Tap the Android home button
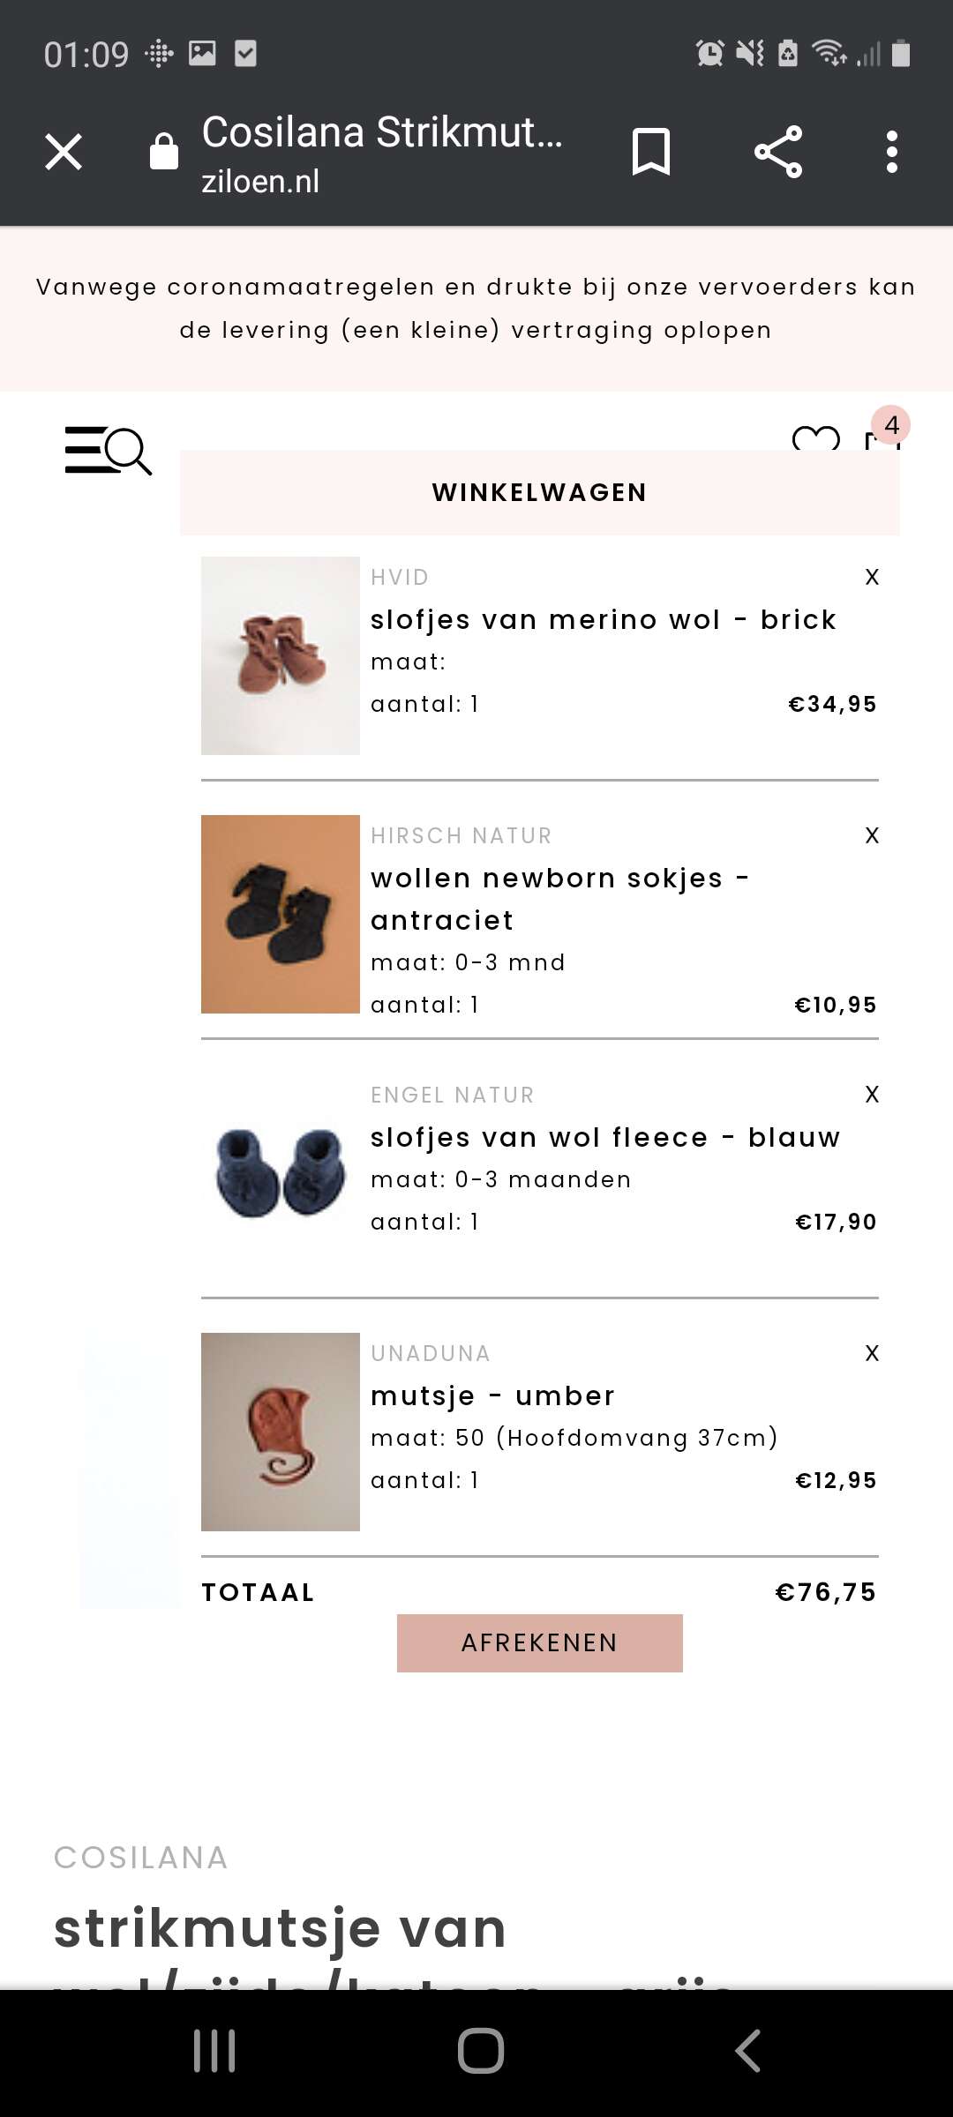This screenshot has height=2117, width=953. point(481,2051)
